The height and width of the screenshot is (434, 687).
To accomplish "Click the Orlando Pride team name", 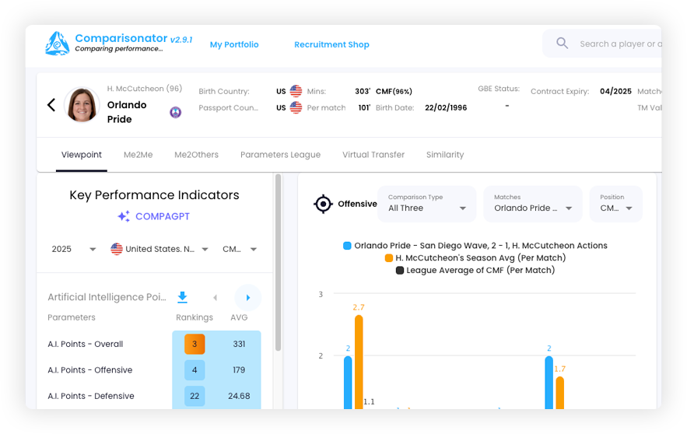I will pos(127,112).
